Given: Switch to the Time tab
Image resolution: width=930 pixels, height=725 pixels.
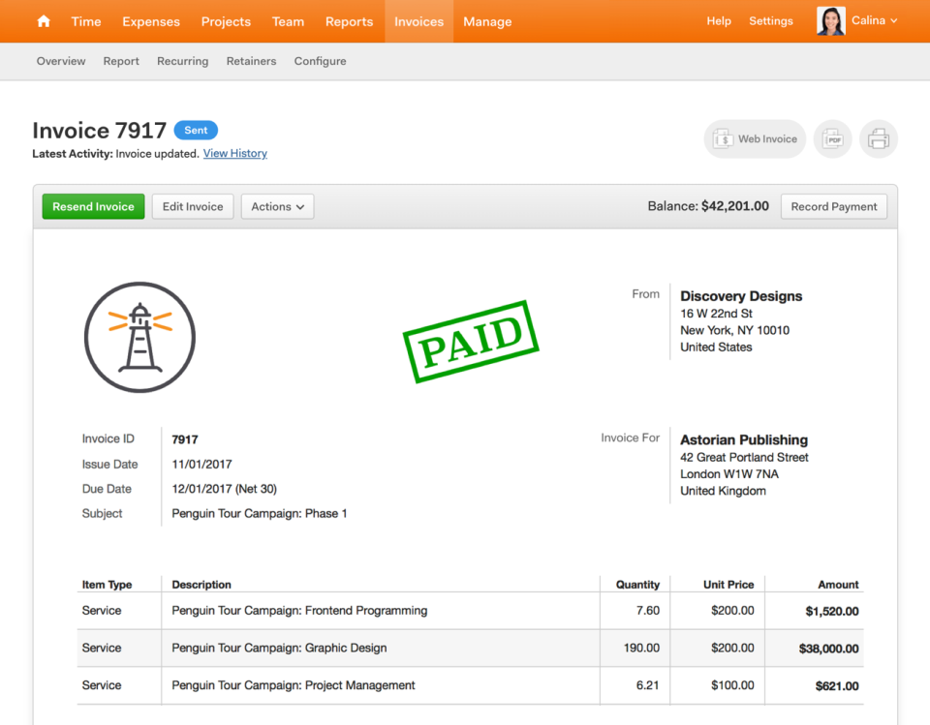Looking at the screenshot, I should click(85, 21).
